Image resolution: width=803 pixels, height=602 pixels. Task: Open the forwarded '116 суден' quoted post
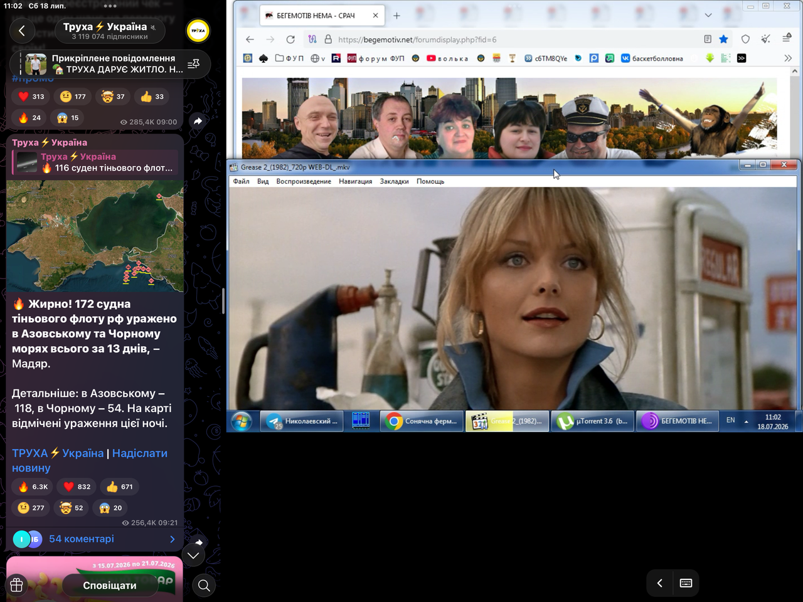pos(95,162)
